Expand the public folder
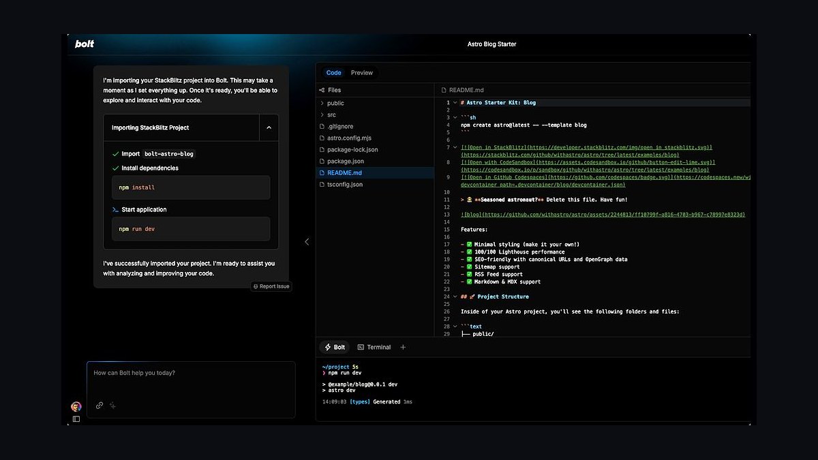 click(x=322, y=104)
